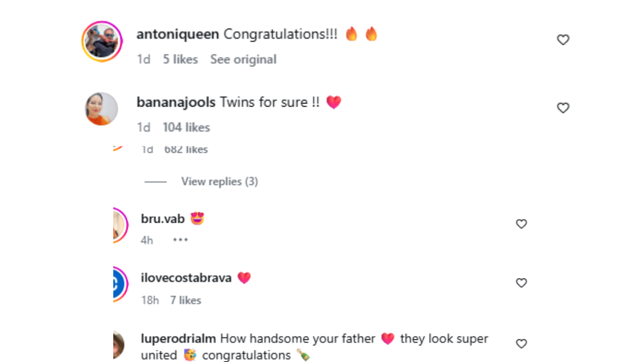Go to bru.vab's profile
The width and height of the screenshot is (644, 362).
[x=163, y=219]
